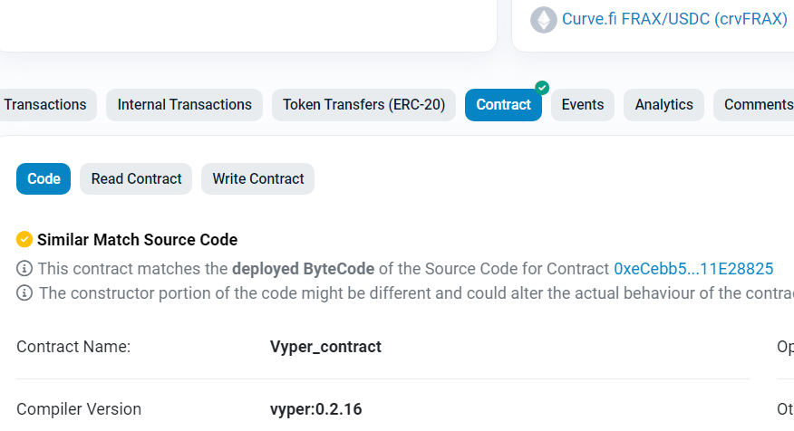The height and width of the screenshot is (431, 794).
Task: Click the Ethereum token icon beside Curve.fi
Action: pyautogui.click(x=543, y=20)
